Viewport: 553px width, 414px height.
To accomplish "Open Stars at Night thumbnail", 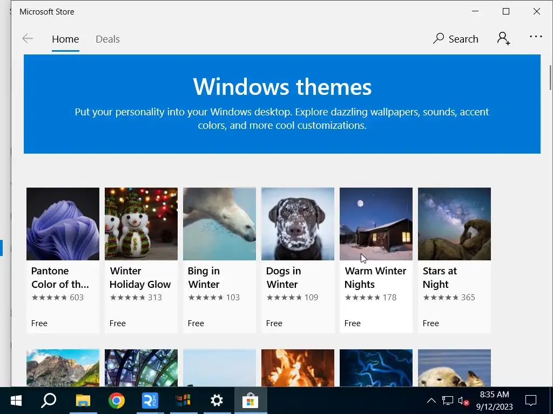I will pos(454,224).
